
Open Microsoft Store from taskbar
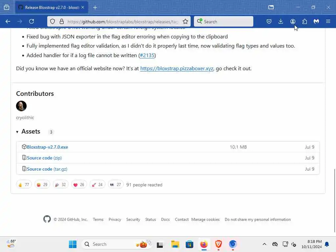point(189,244)
